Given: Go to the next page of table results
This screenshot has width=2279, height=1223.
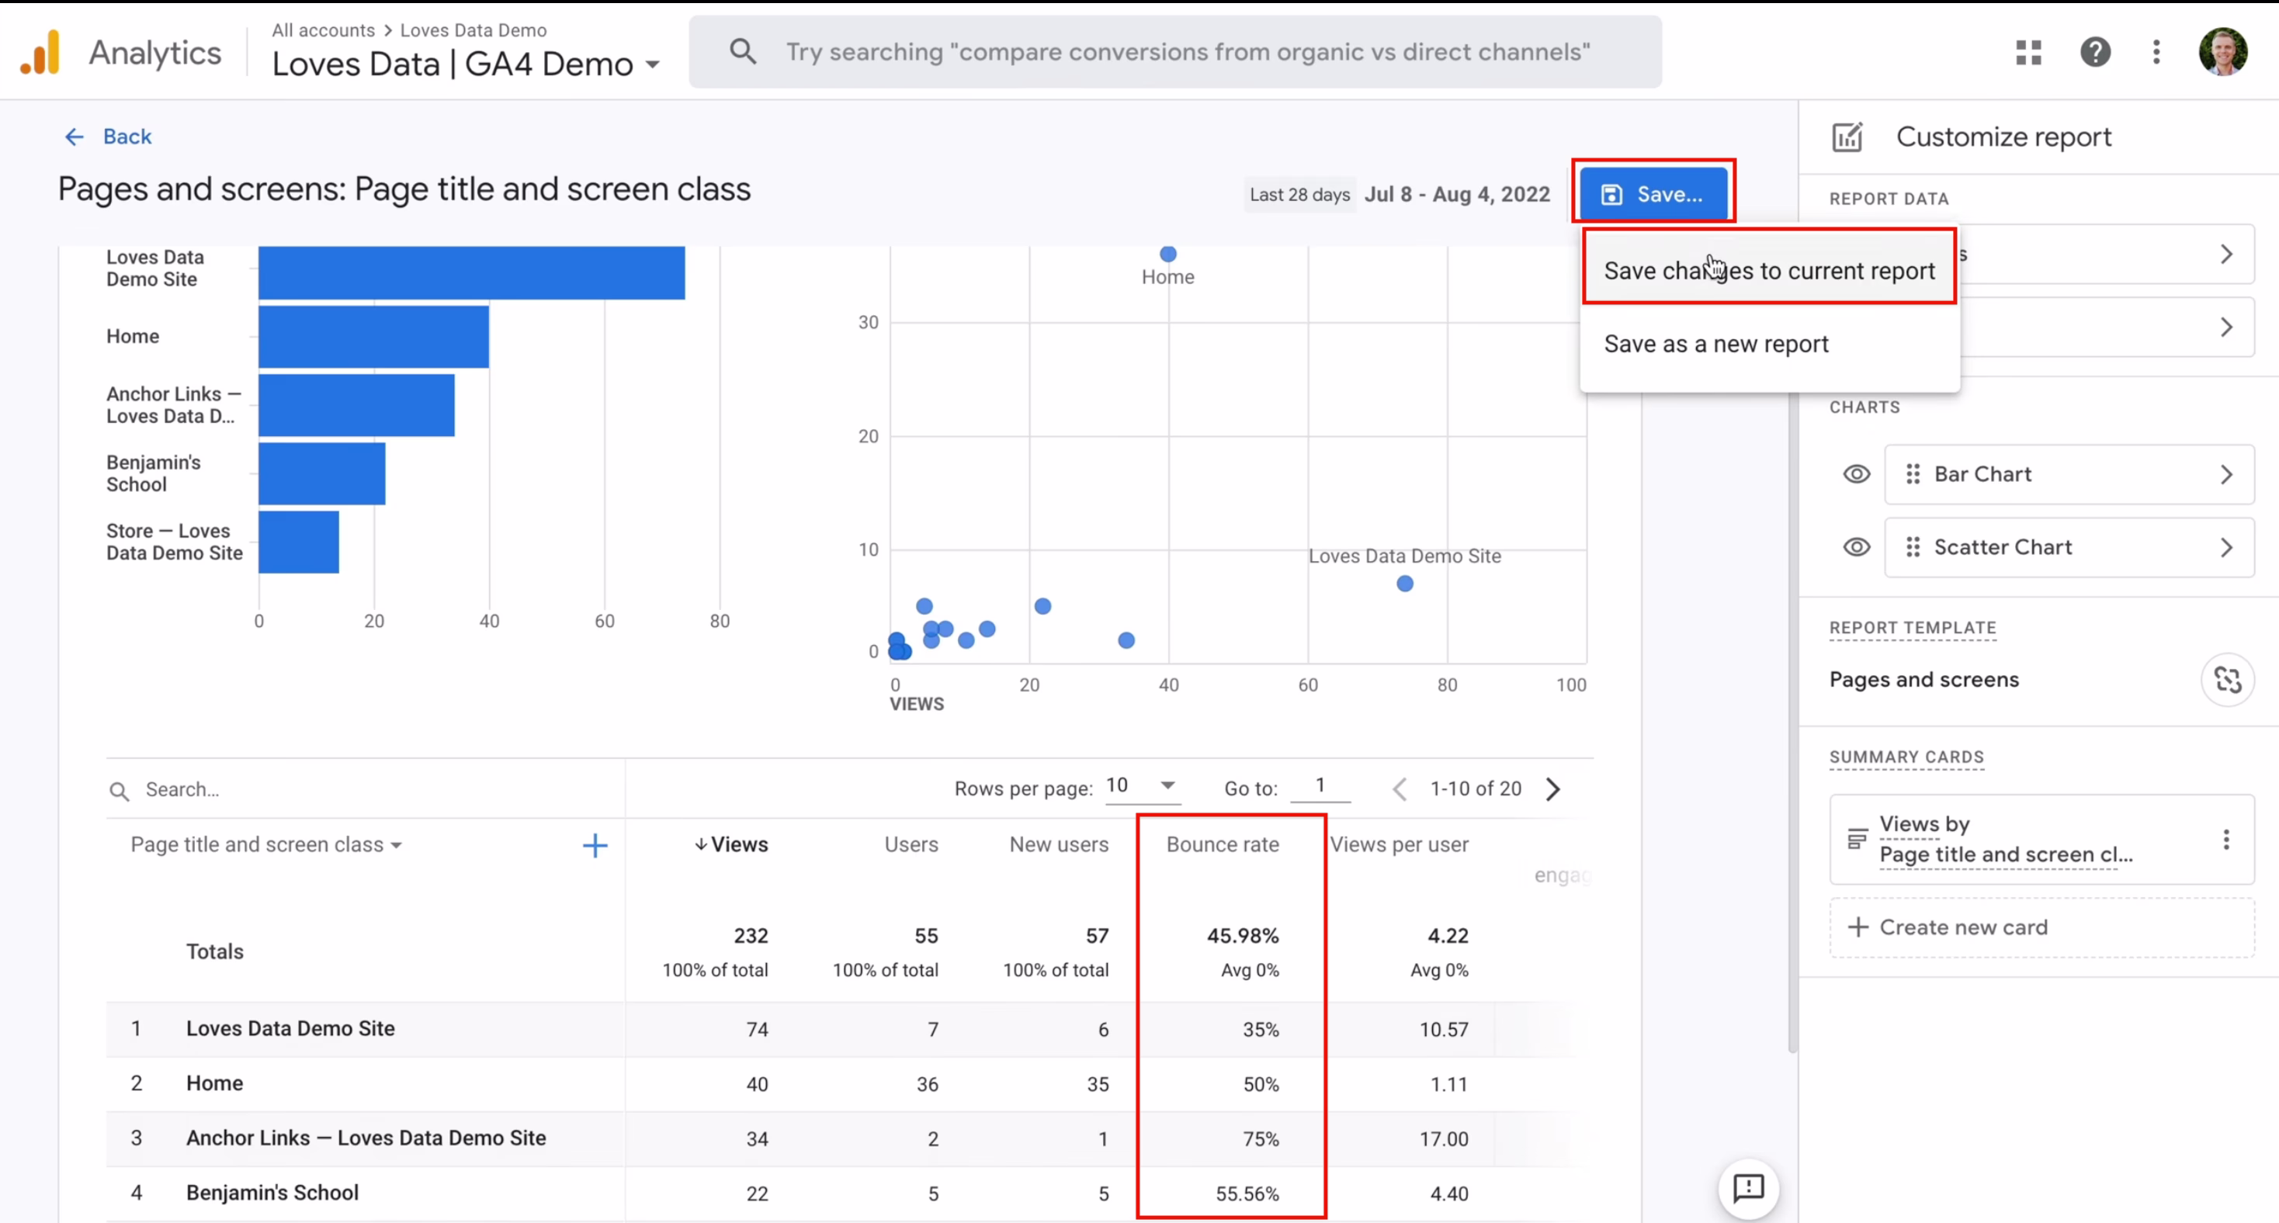Looking at the screenshot, I should pos(1553,788).
